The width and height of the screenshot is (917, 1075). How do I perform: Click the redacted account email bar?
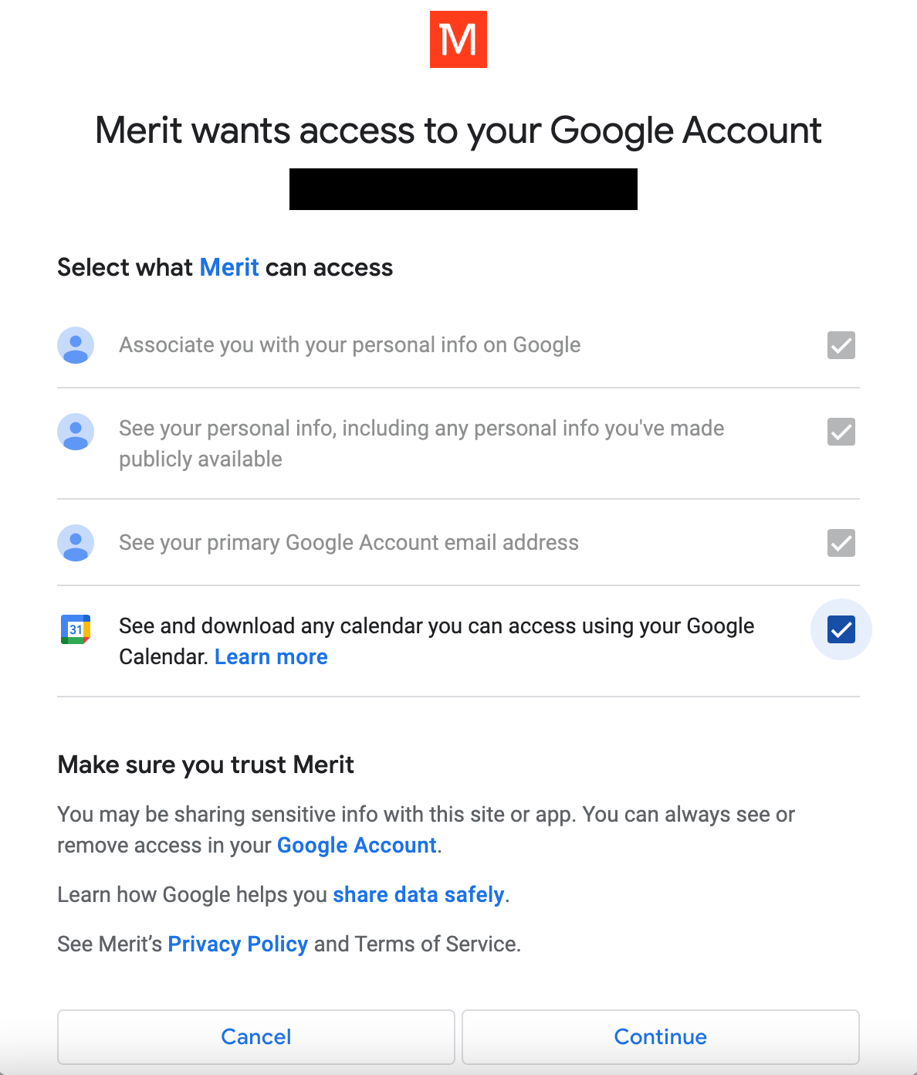coord(462,188)
